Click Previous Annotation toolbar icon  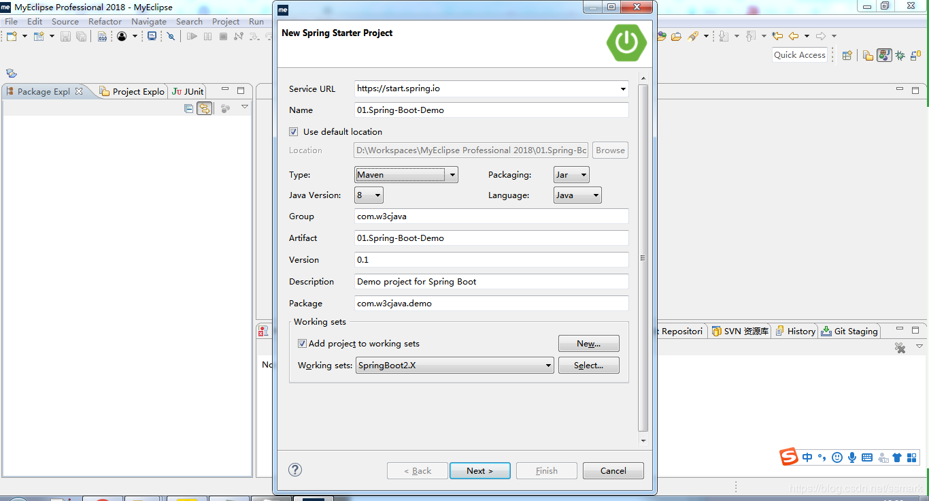pyautogui.click(x=751, y=36)
